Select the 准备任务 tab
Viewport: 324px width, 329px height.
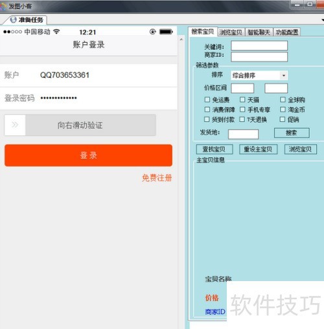tap(27, 20)
